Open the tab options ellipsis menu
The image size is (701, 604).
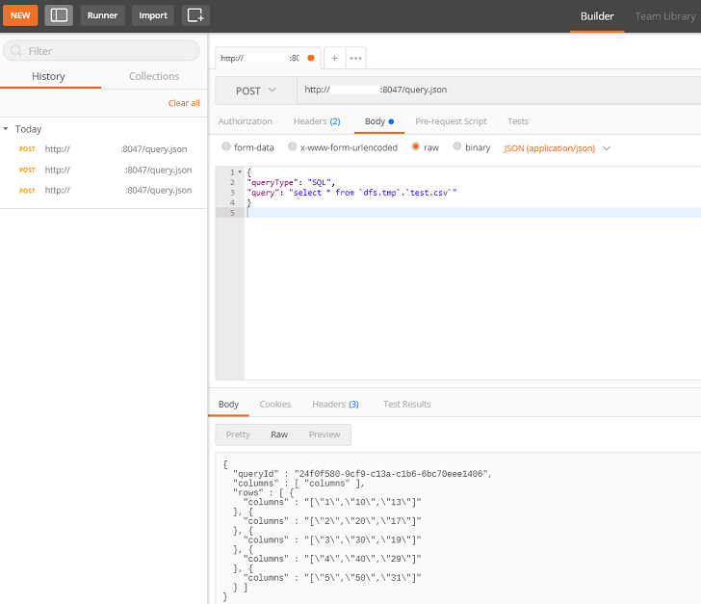[355, 58]
